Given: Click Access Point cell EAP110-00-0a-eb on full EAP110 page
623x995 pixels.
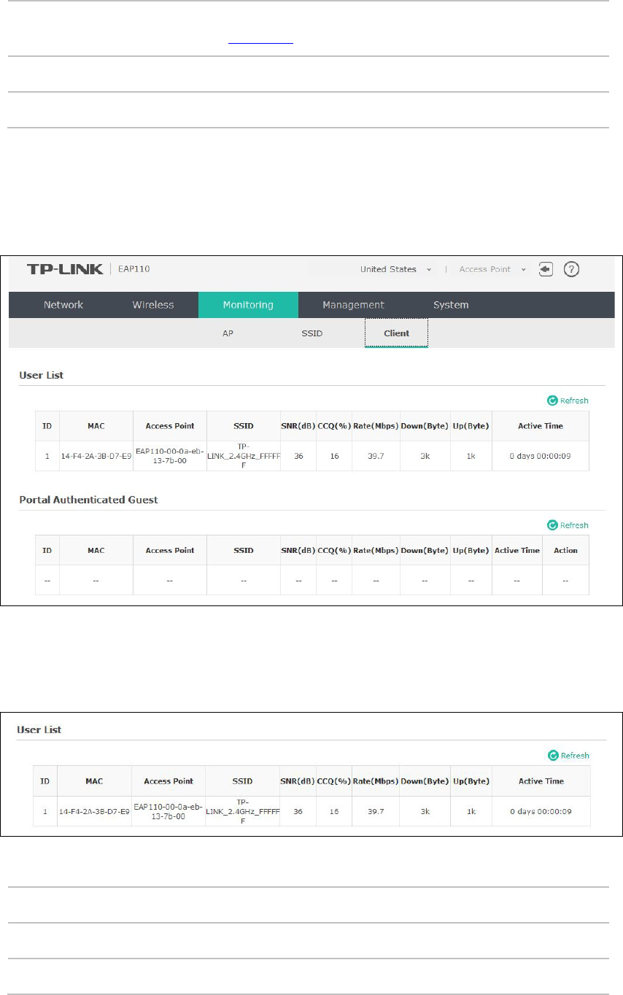Looking at the screenshot, I should 169,456.
